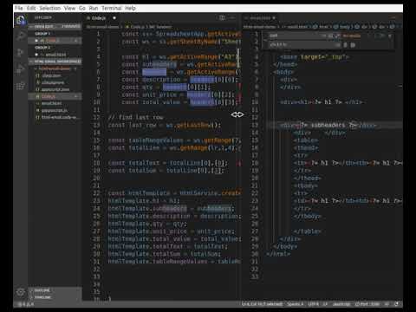Open the View menu
Image resolution: width=416 pixels, height=312 pixels.
point(69,8)
